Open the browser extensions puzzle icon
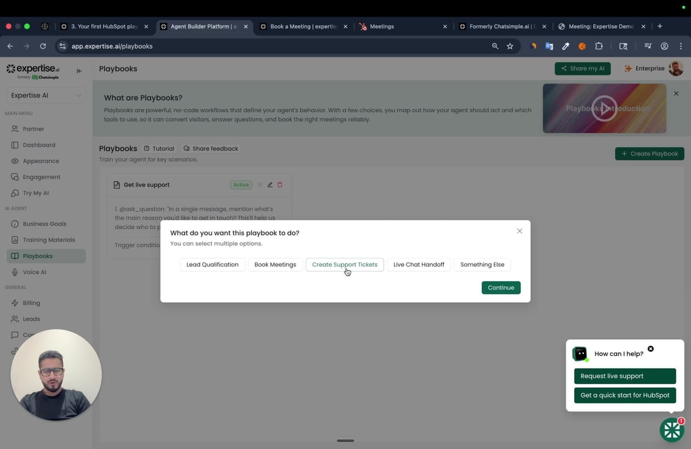Image resolution: width=691 pixels, height=449 pixels. tap(599, 46)
